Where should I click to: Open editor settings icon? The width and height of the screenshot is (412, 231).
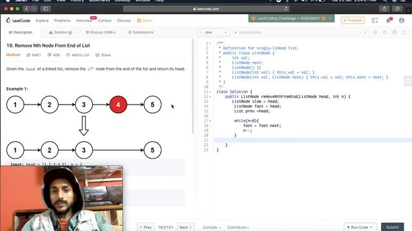[x=395, y=33]
